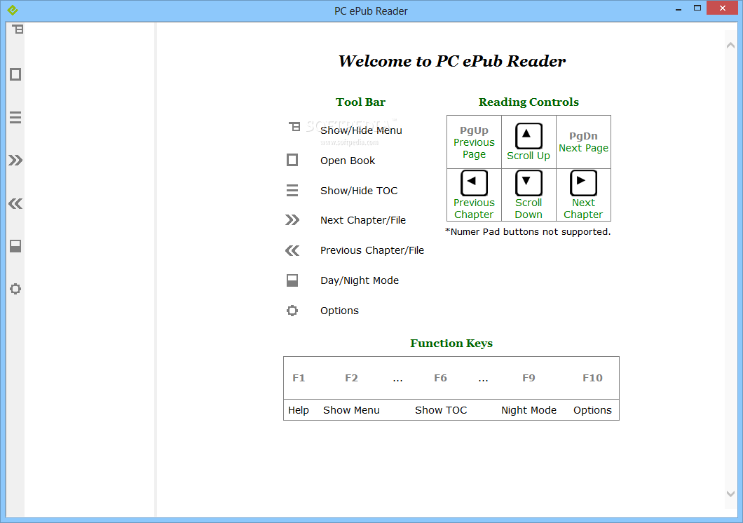Image resolution: width=743 pixels, height=523 pixels.
Task: Maximize the PC ePub Reader window
Action: click(x=697, y=8)
